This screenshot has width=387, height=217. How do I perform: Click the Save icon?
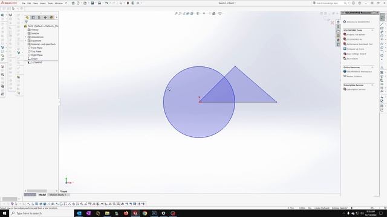coord(93,3)
